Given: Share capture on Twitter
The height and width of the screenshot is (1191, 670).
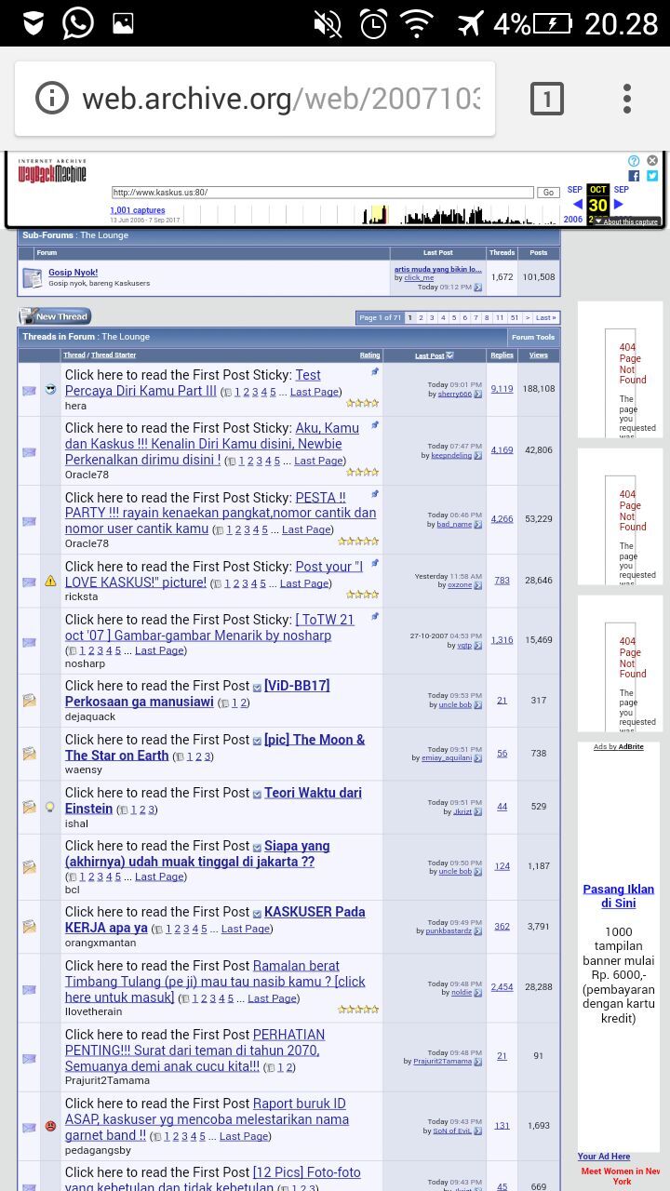Looking at the screenshot, I should click(x=652, y=176).
